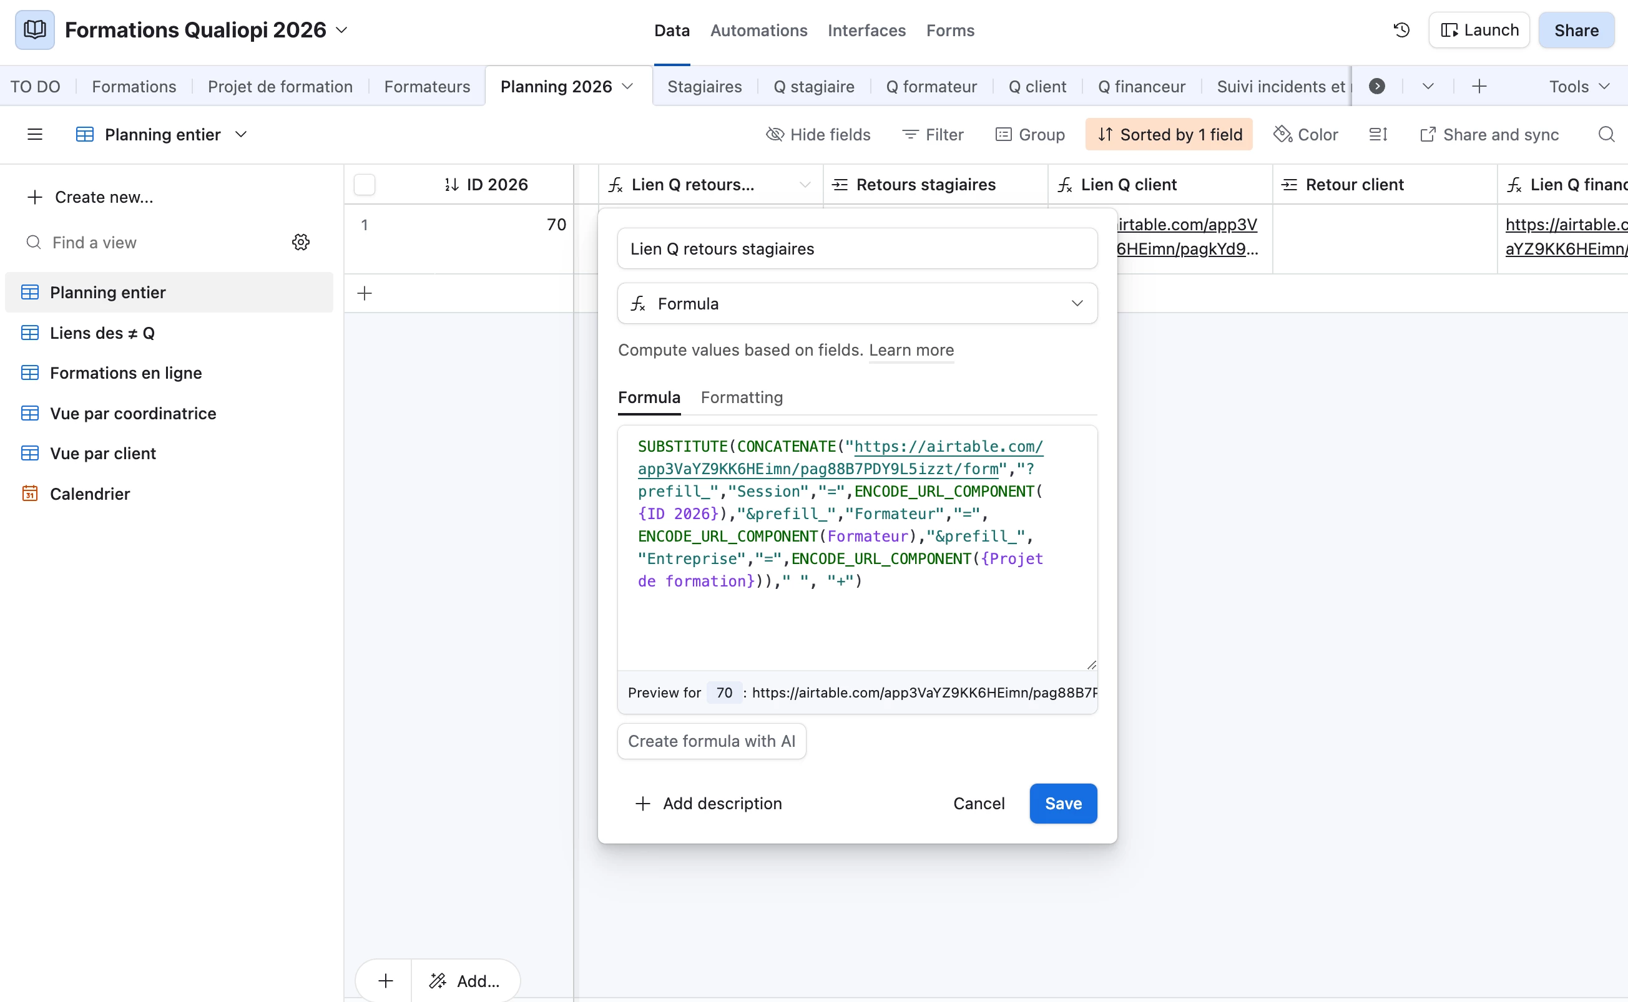1628x1002 pixels.
Task: Click the Color paint bucket option
Action: 1305,135
